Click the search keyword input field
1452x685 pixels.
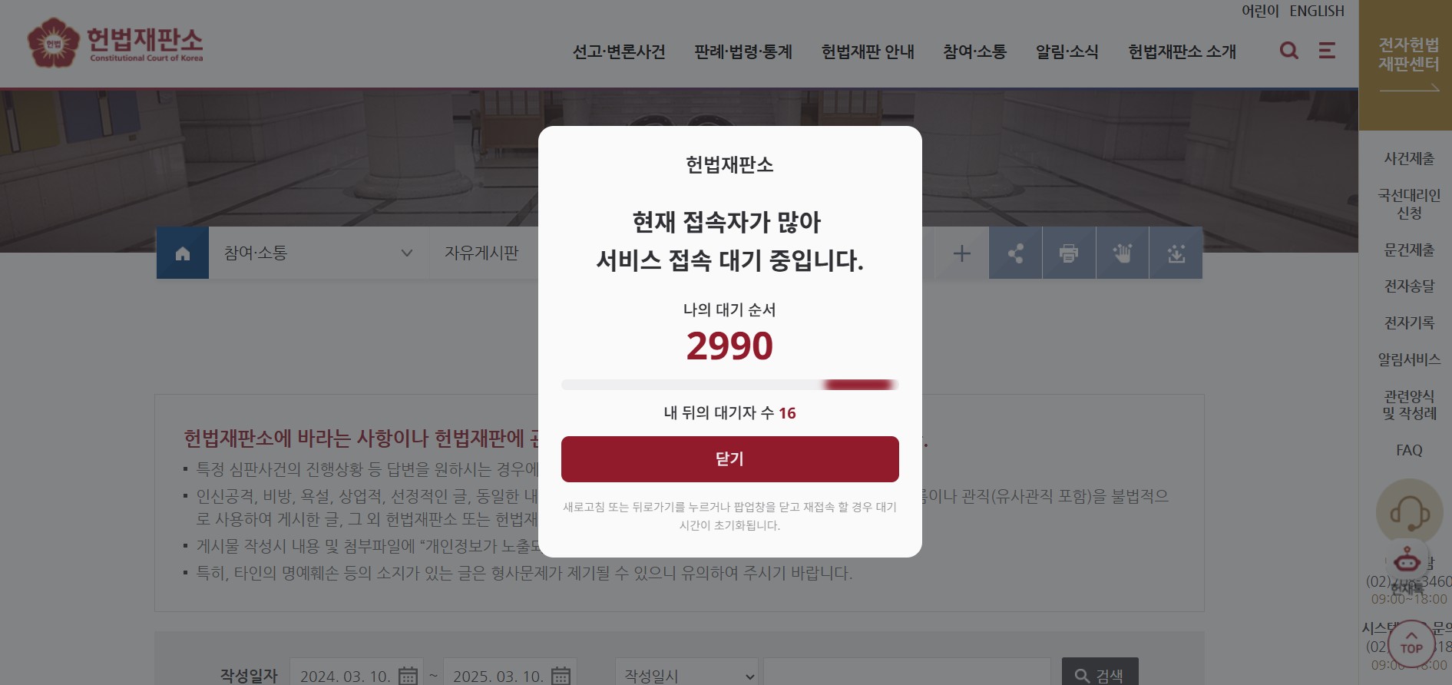(x=907, y=673)
